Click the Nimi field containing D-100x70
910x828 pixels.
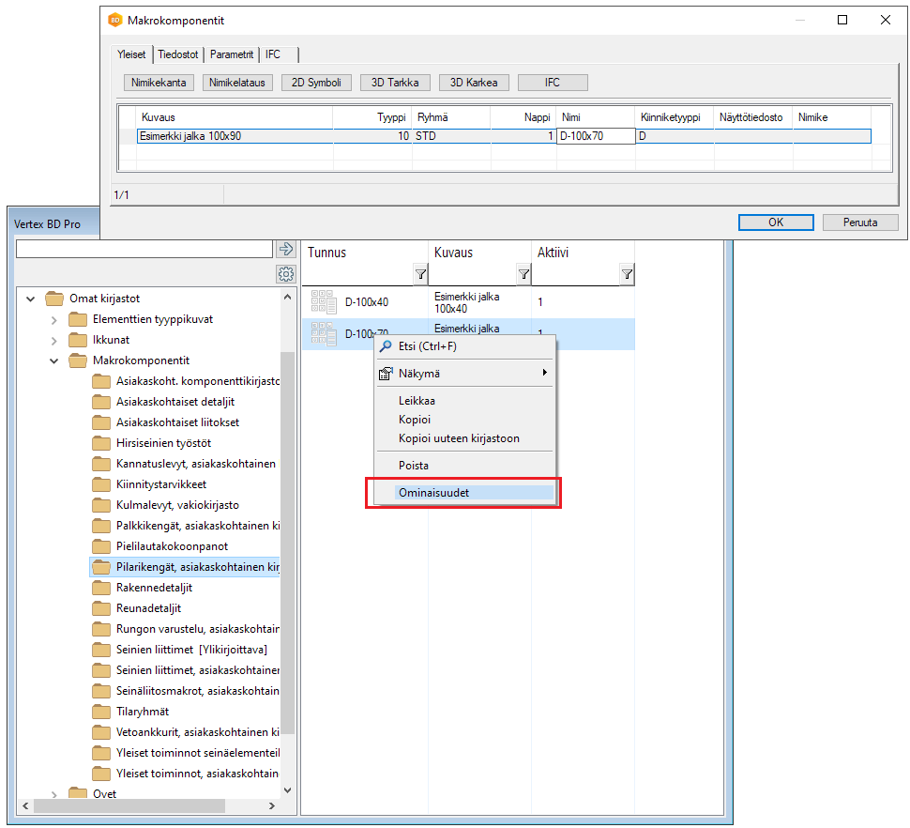595,136
